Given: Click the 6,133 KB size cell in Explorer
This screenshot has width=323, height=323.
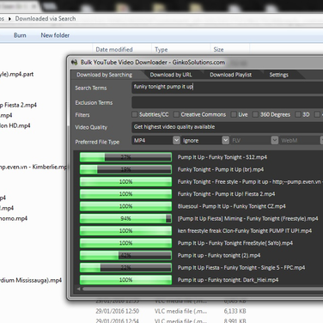Looking at the screenshot, I should tap(235, 311).
